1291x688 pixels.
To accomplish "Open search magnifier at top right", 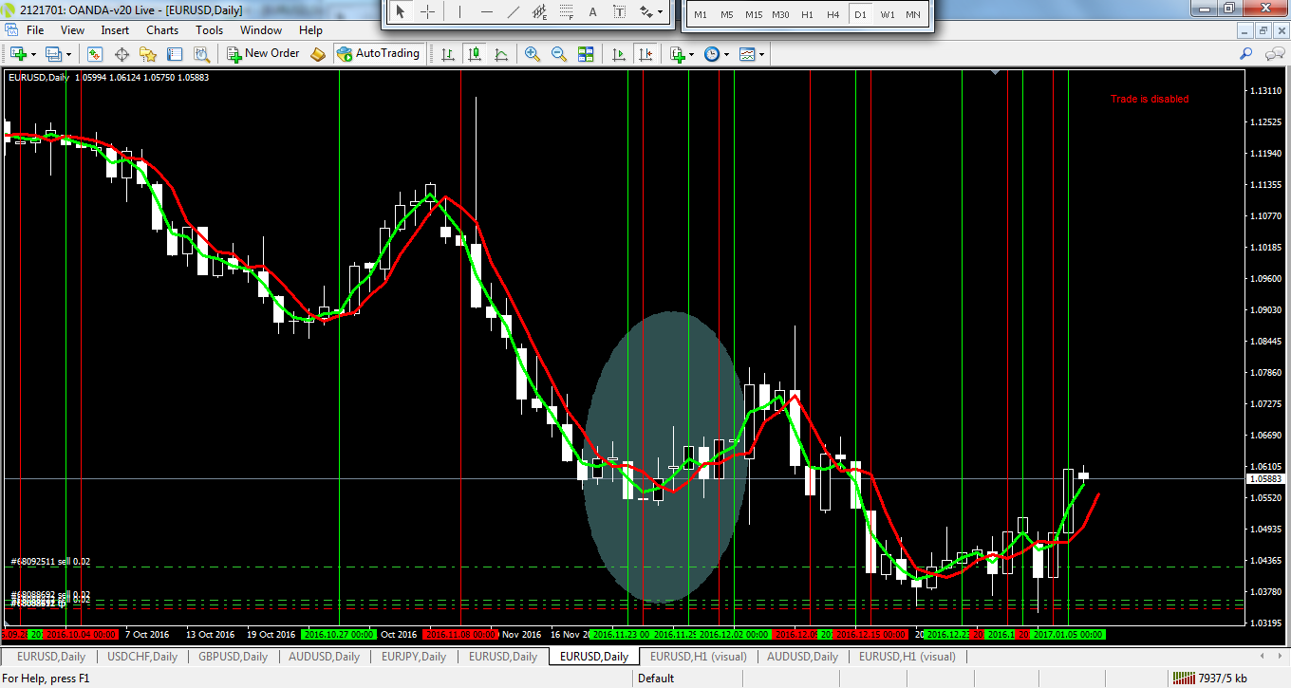I will click(x=1246, y=54).
